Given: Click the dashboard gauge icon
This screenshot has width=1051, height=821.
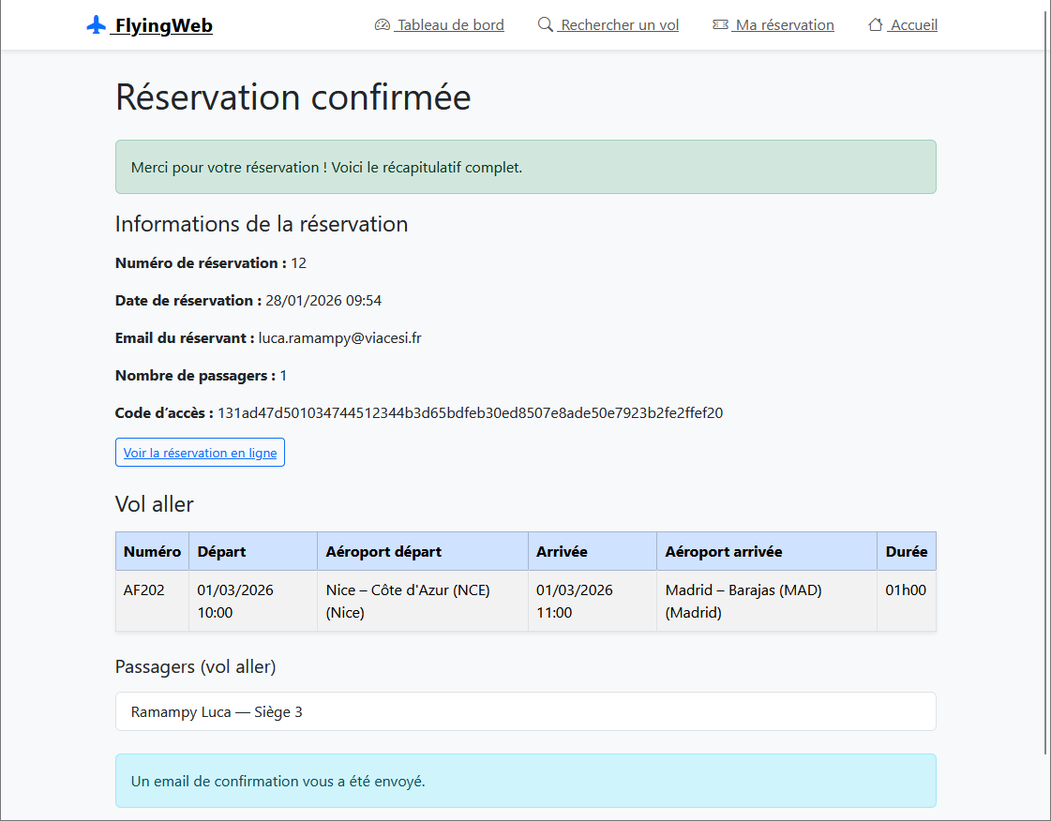Looking at the screenshot, I should tap(382, 25).
